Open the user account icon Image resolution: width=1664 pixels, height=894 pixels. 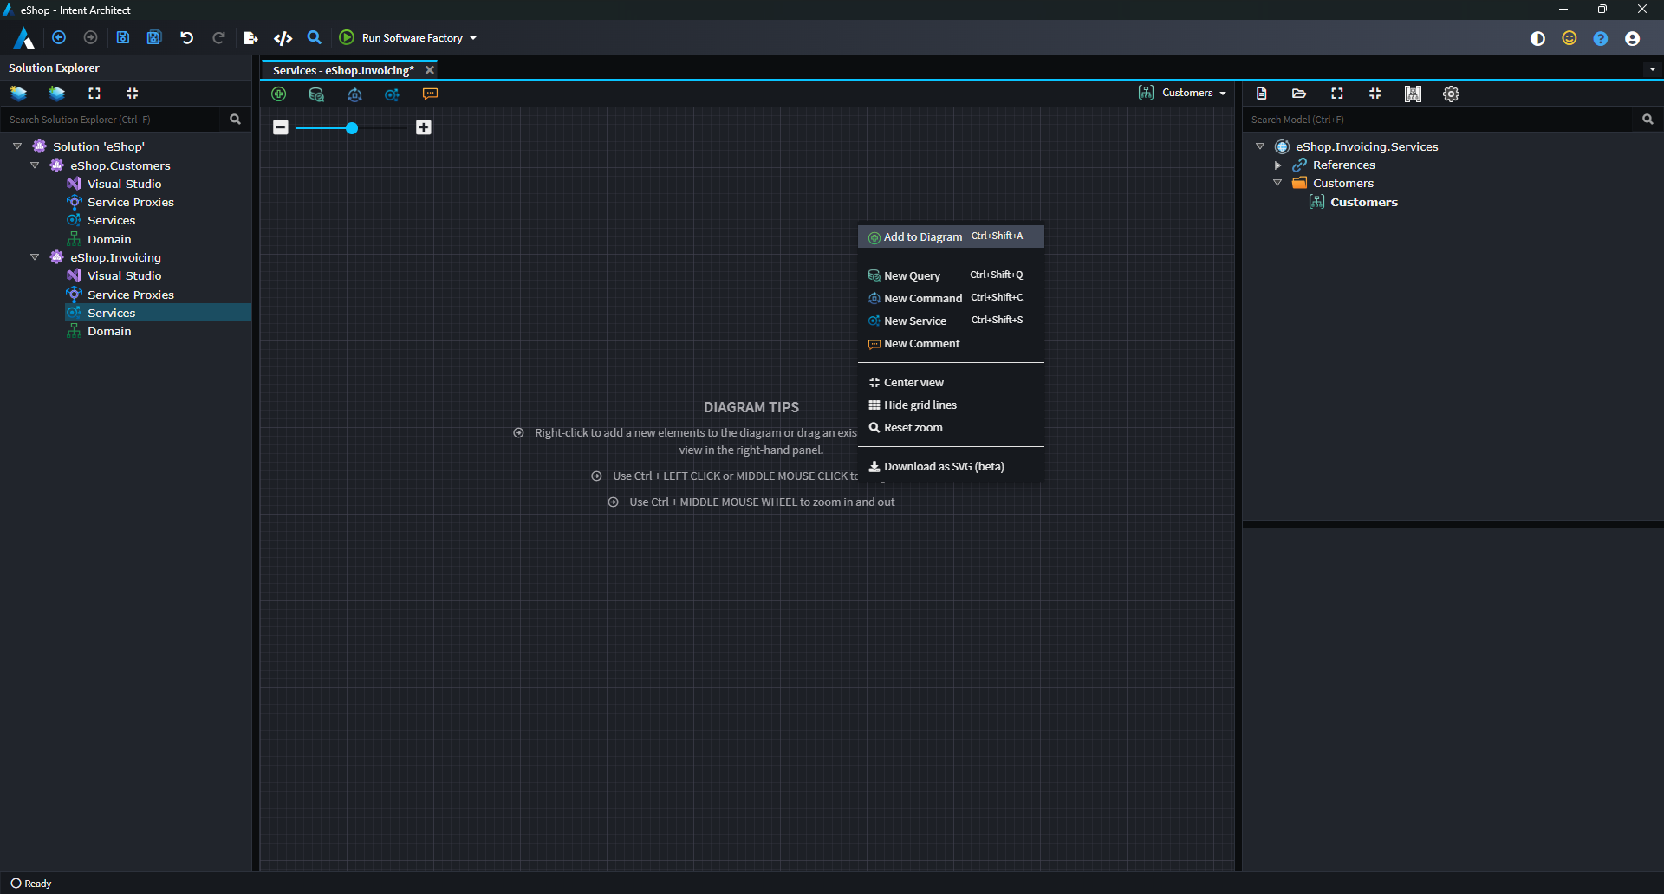(x=1632, y=38)
